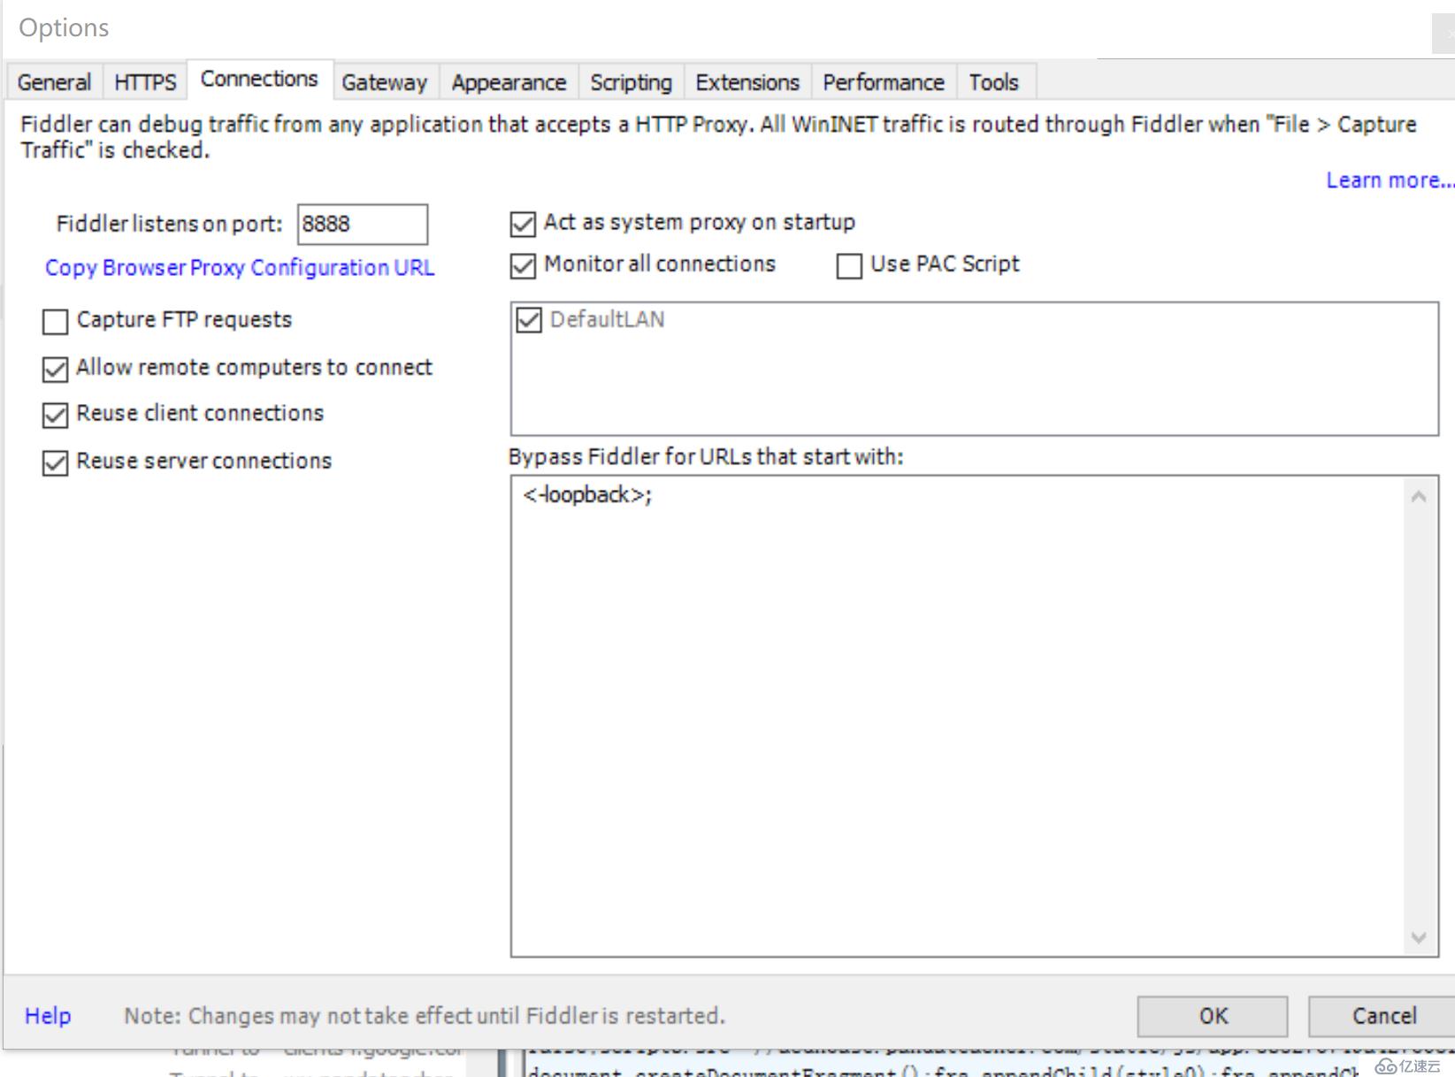
Task: Select the Connections tab
Action: pos(259,79)
